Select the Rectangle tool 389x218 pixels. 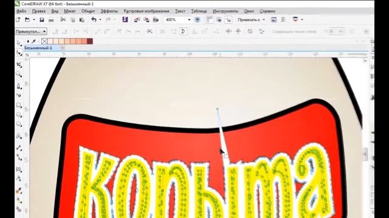pyautogui.click(x=19, y=105)
